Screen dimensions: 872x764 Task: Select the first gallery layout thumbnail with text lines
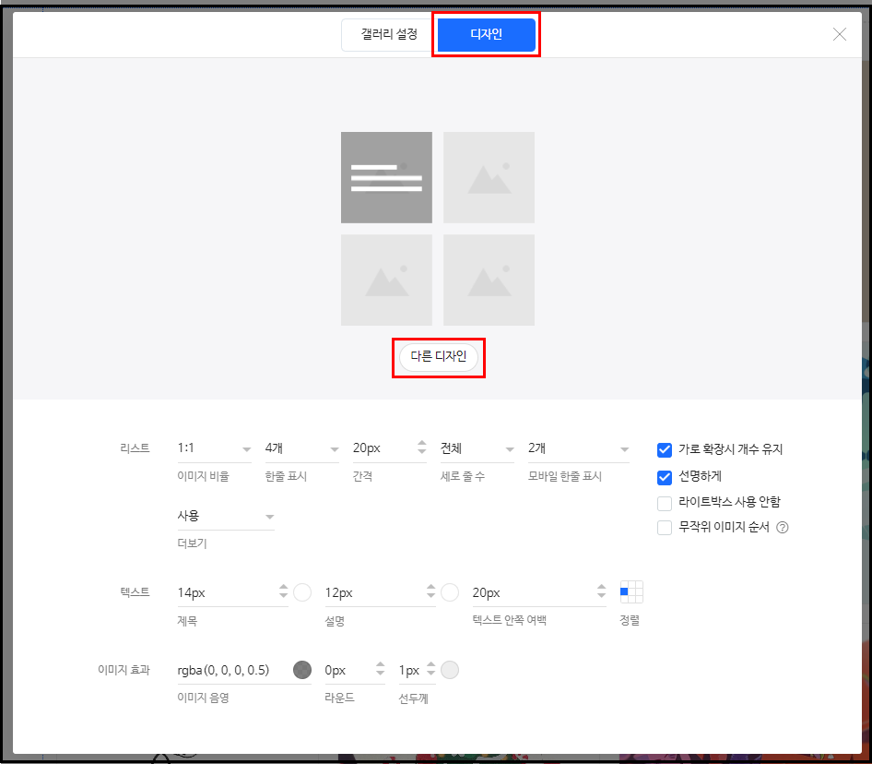pos(386,177)
